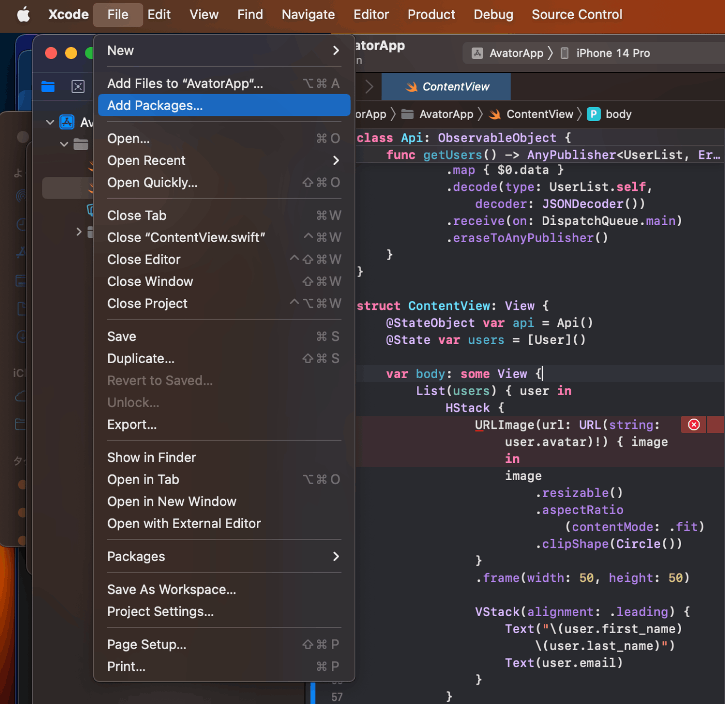
Task: Choose Open in New Window
Action: tap(224, 502)
